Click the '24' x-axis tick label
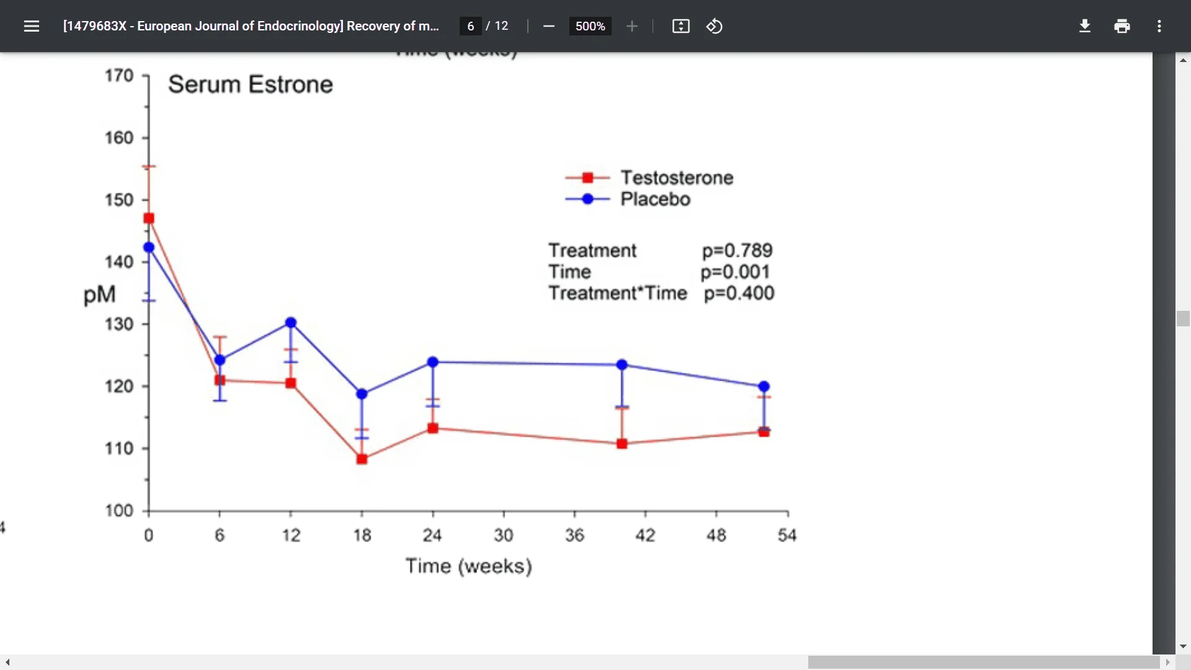The width and height of the screenshot is (1191, 670). (x=432, y=535)
